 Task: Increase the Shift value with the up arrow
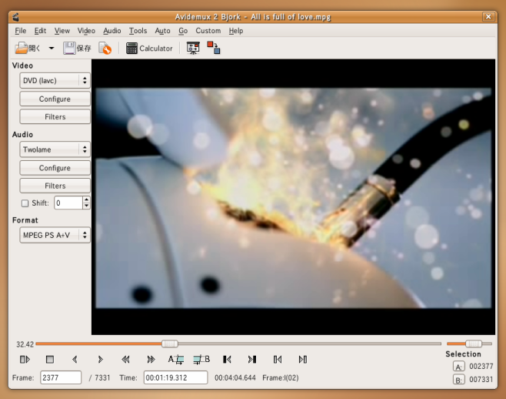coord(86,199)
